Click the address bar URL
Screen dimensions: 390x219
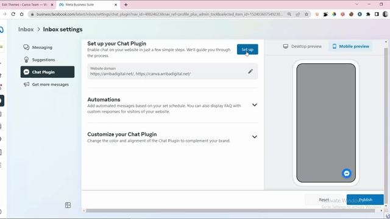pos(159,14)
